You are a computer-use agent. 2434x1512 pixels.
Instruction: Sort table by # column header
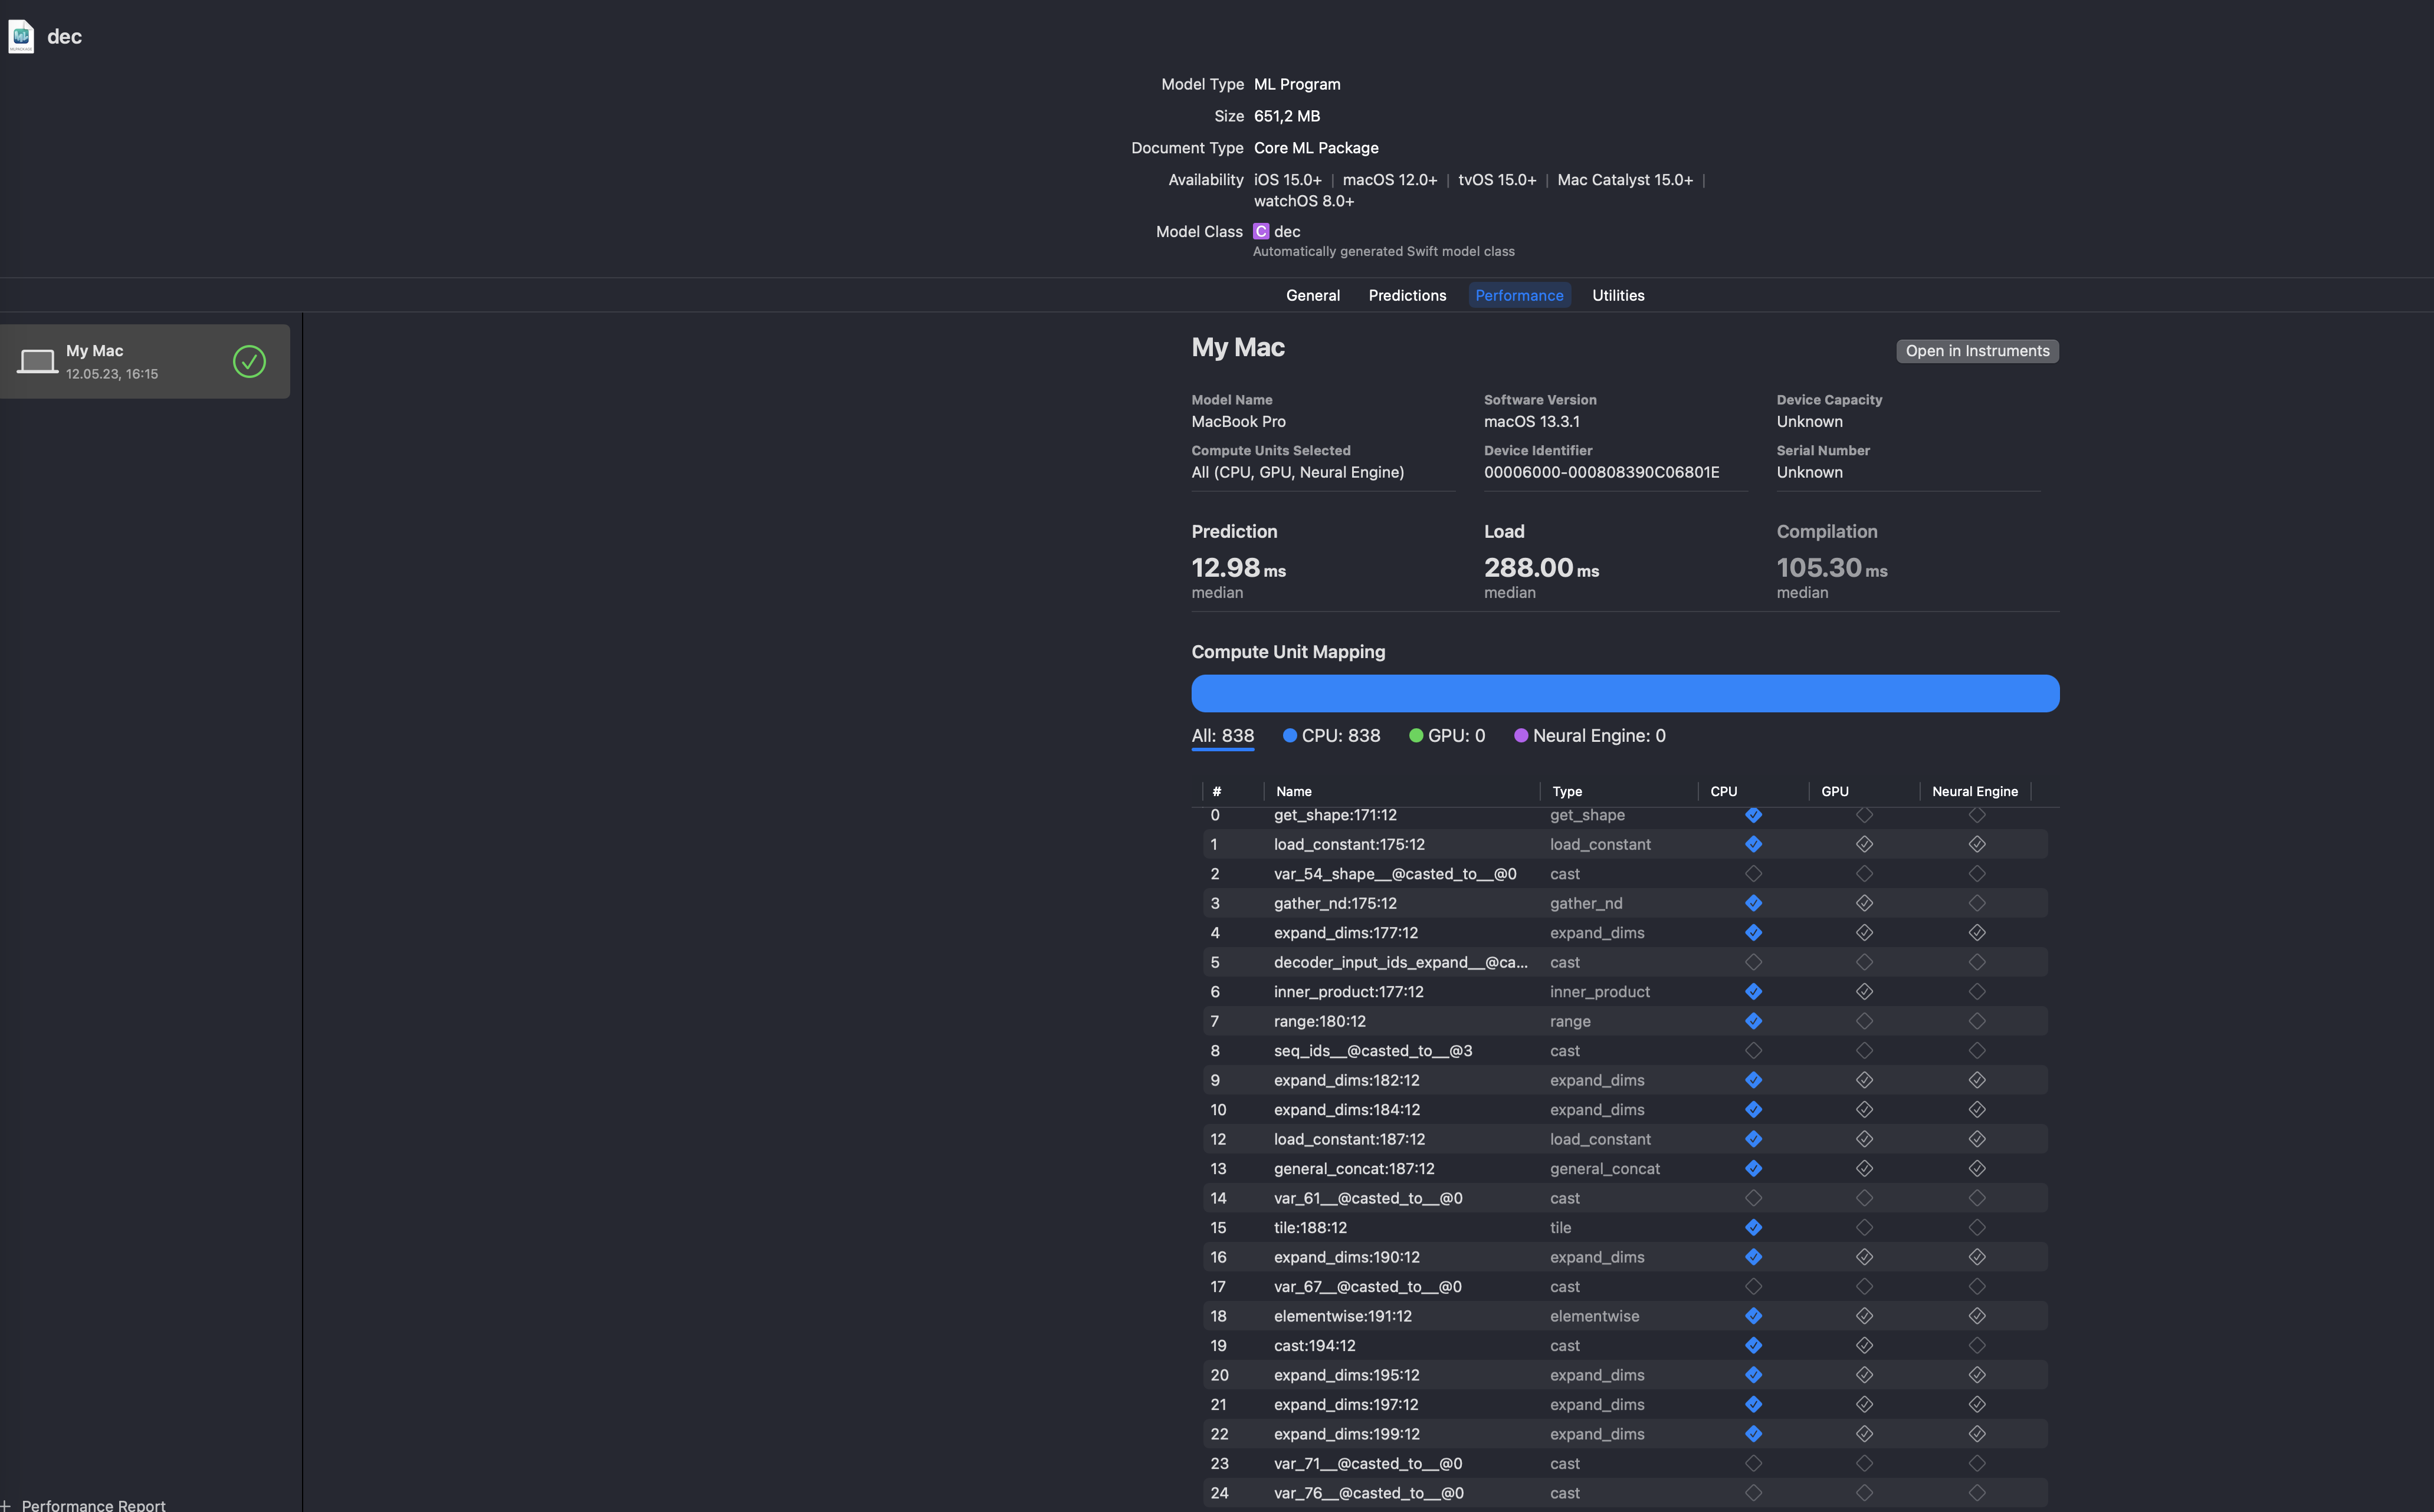[1215, 791]
